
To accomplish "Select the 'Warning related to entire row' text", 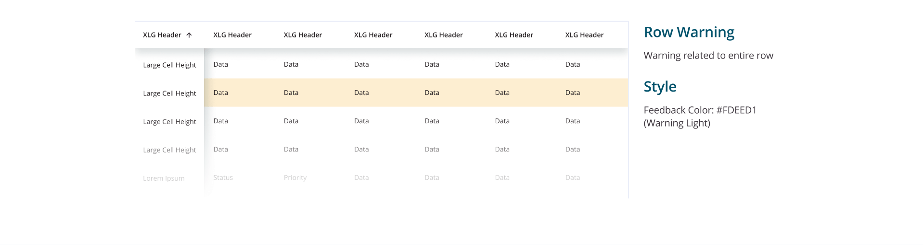I will coord(708,56).
